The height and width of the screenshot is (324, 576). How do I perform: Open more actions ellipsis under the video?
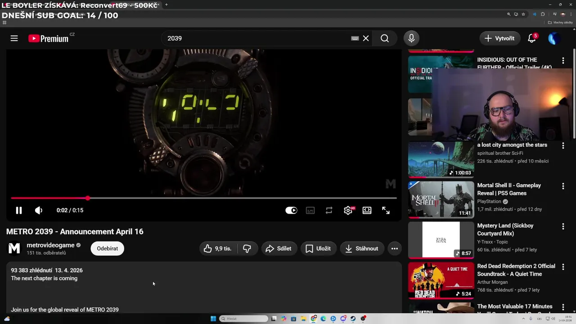click(395, 248)
